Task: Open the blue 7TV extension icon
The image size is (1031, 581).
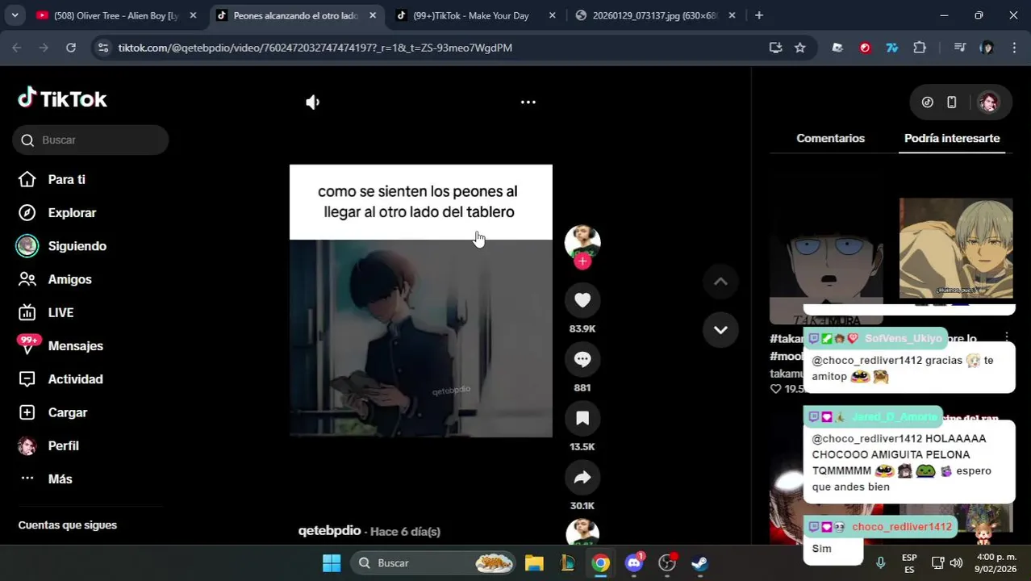Action: click(892, 48)
